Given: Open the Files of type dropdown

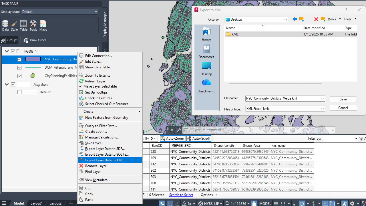Looking at the screenshot, I should click(x=285, y=109).
